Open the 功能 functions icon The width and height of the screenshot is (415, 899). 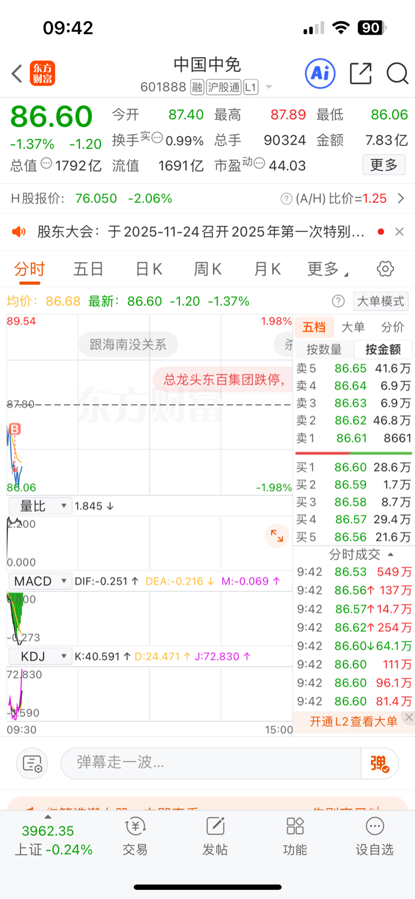tap(295, 836)
